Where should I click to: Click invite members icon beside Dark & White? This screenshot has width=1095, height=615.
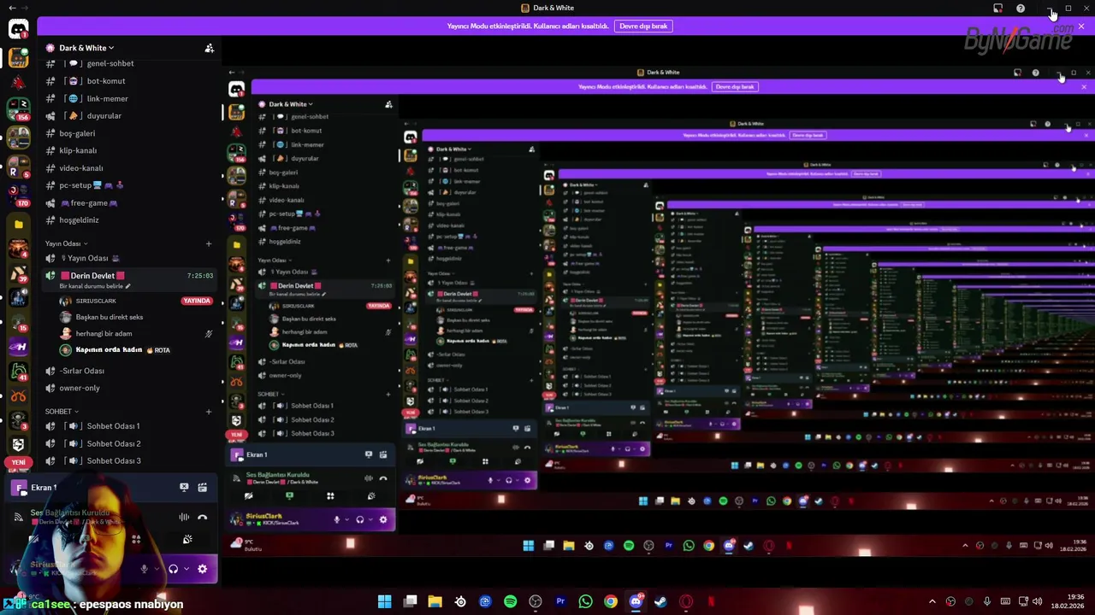click(x=209, y=48)
